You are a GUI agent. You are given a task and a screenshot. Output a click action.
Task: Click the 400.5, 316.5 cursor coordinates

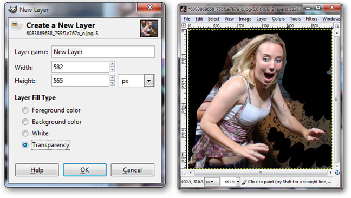click(192, 182)
